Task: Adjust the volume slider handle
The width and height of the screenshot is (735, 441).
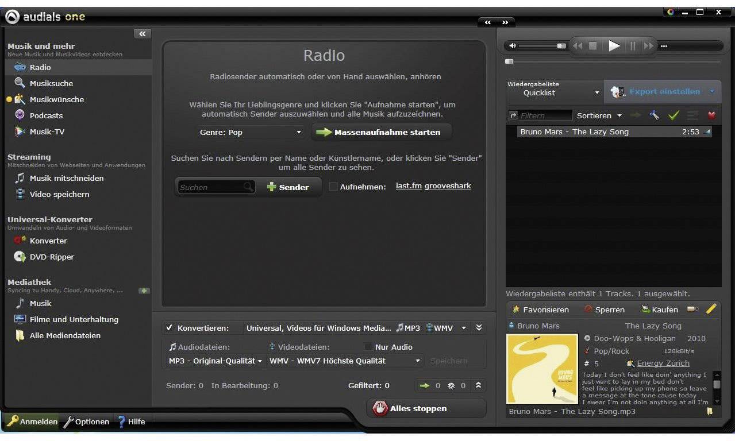Action: click(x=561, y=46)
